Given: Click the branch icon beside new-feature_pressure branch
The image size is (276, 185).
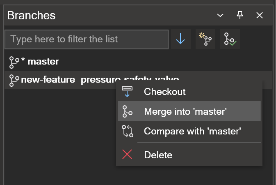Looking at the screenshot, I should [14, 81].
